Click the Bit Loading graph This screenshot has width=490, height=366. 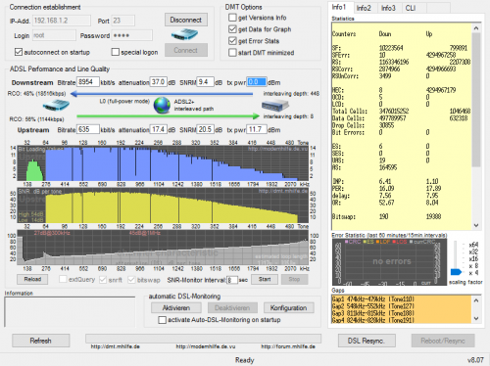(x=163, y=163)
